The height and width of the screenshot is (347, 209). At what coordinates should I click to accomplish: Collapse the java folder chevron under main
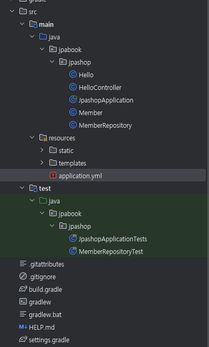point(32,36)
